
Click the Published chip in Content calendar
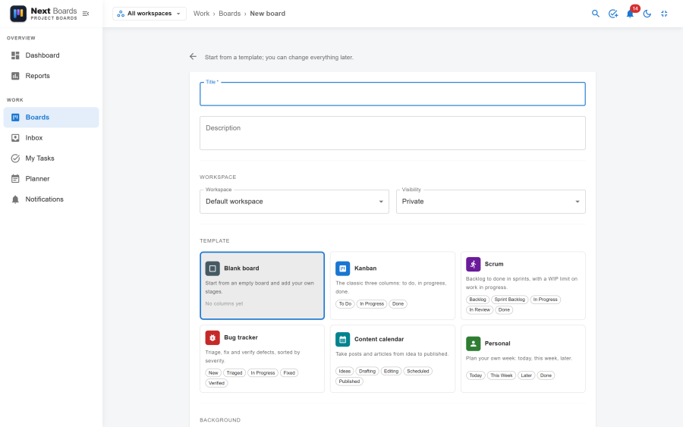coord(349,381)
